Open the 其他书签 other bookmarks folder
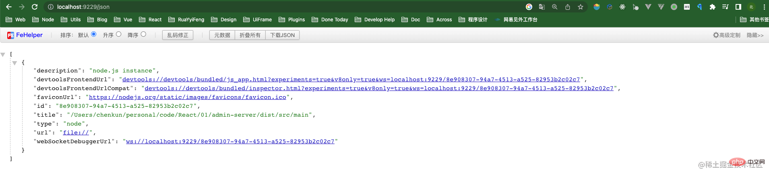Screen dimensions: 769x175 pyautogui.click(x=754, y=20)
